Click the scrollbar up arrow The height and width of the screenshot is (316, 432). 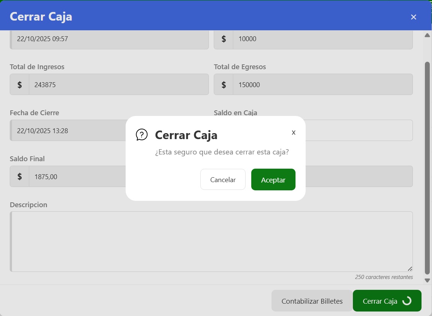pos(427,35)
